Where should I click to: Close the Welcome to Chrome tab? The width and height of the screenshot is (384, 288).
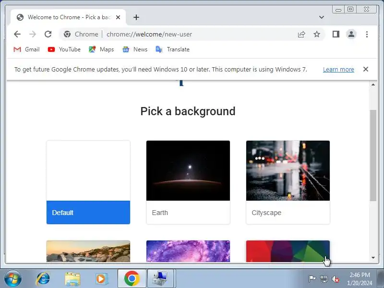118,17
